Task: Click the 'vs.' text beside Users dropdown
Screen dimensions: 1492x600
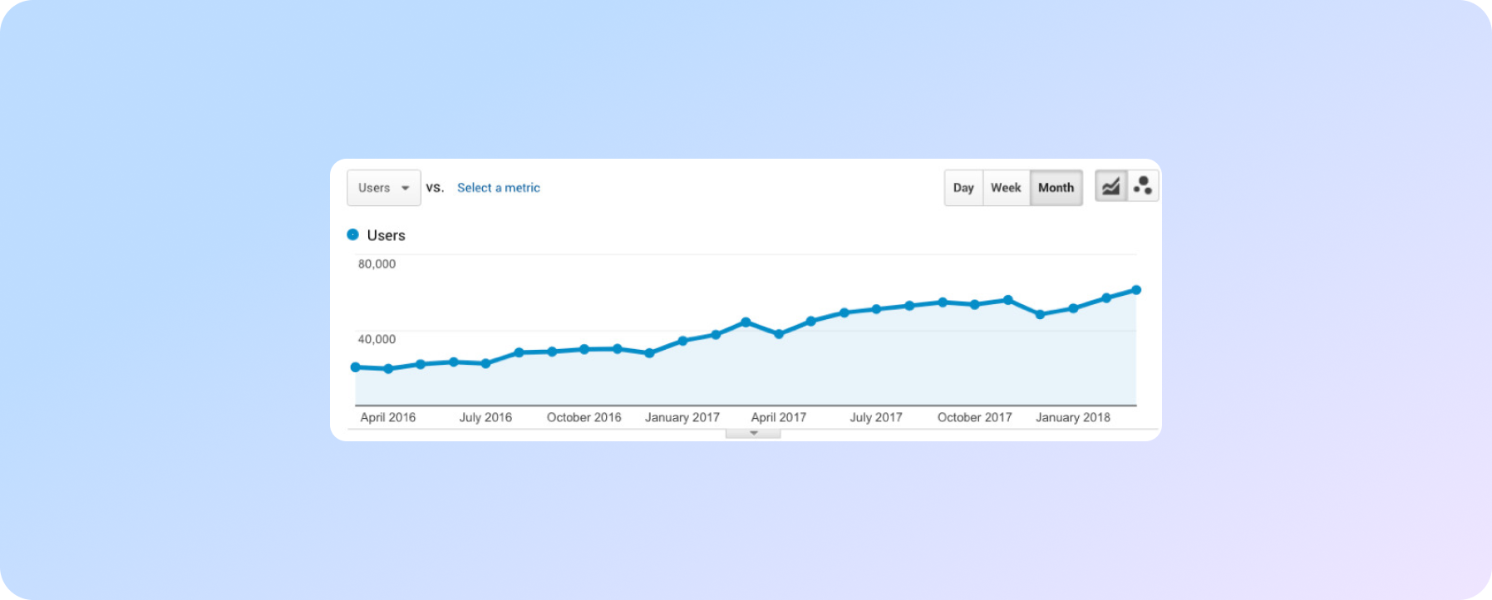Action: point(435,188)
